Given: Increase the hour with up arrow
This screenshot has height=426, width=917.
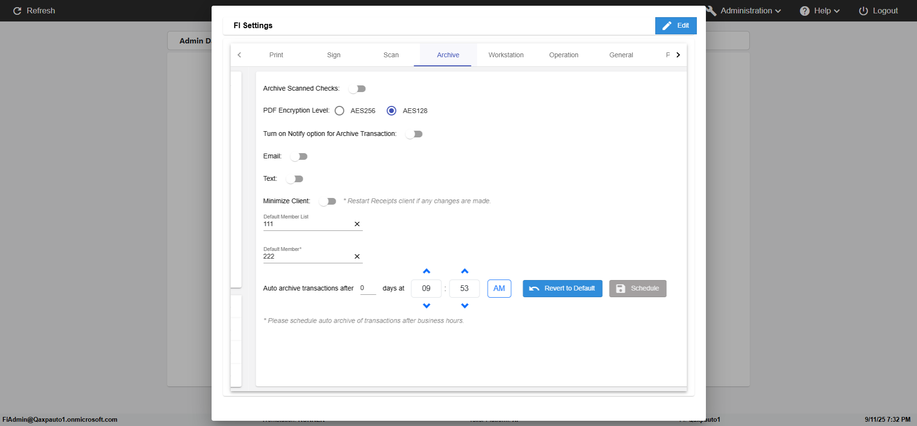Looking at the screenshot, I should [x=427, y=271].
